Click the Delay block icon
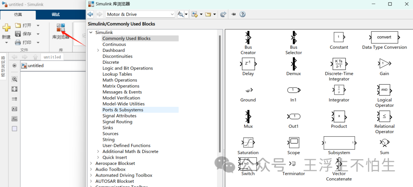Viewport: 413px width, 187px height. 248,64
